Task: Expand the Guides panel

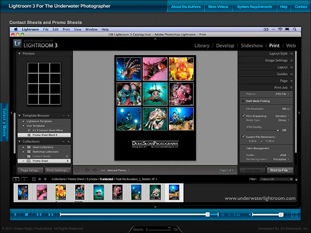Action: point(291,74)
